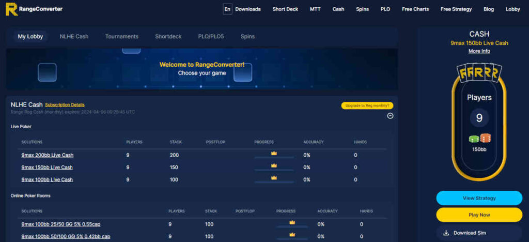Switch to the Tournaments tab
The height and width of the screenshot is (242, 529).
[122, 36]
